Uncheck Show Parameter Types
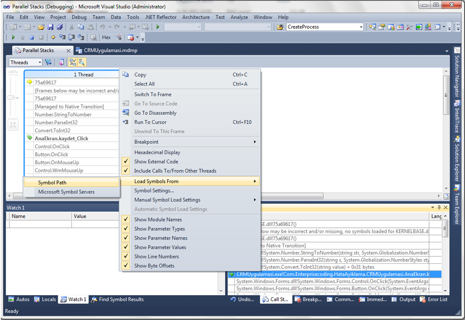This screenshot has height=320, width=465. pyautogui.click(x=126, y=228)
